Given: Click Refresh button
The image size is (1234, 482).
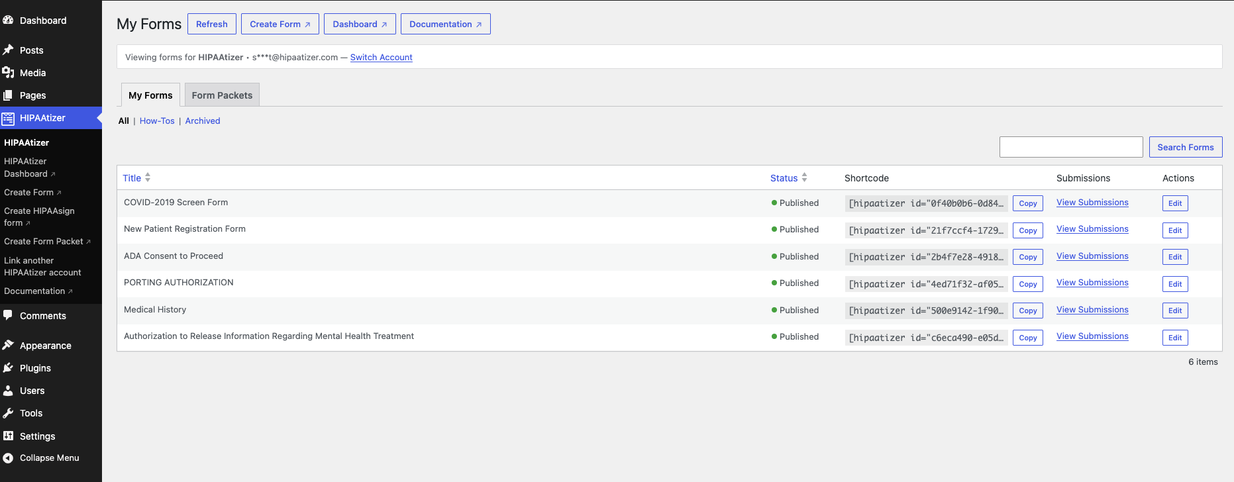Looking at the screenshot, I should pos(212,24).
